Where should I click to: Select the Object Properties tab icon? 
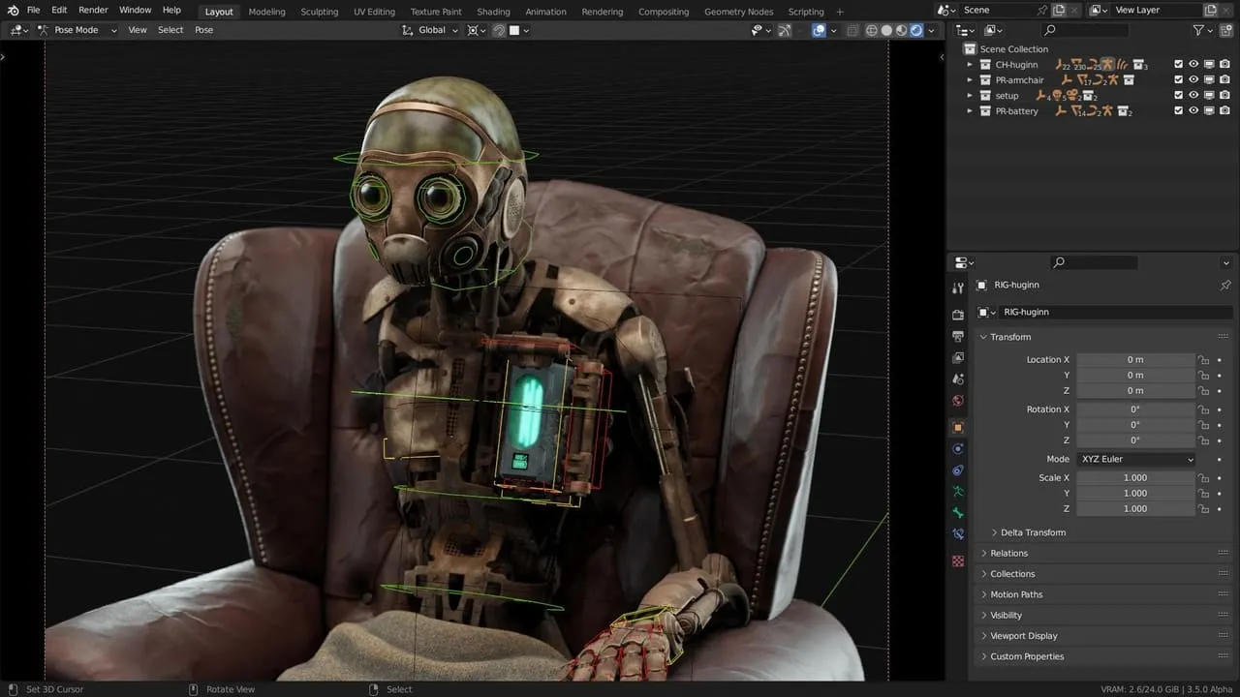[x=958, y=426]
